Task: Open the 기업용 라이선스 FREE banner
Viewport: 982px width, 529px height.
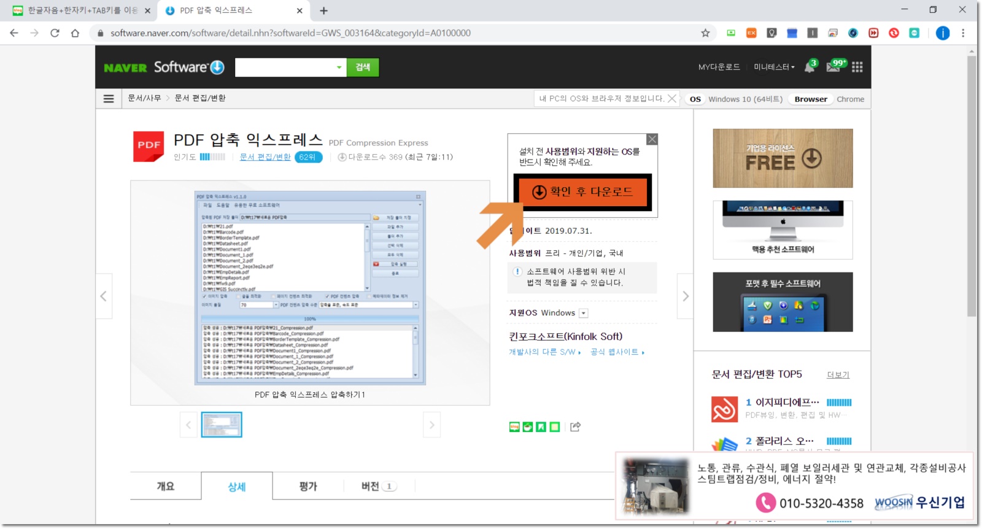Action: (783, 158)
